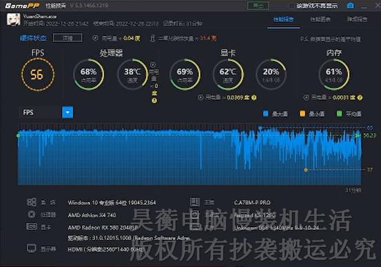Click the 68% CPU usage gauge

[x=88, y=74]
